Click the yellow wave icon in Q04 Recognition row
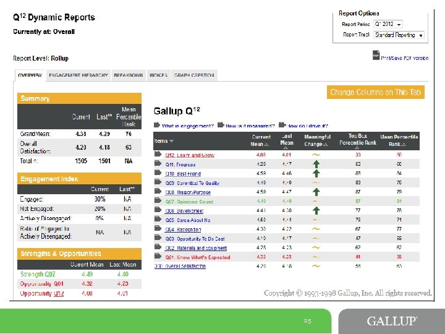The image size is (445, 334). click(x=316, y=229)
